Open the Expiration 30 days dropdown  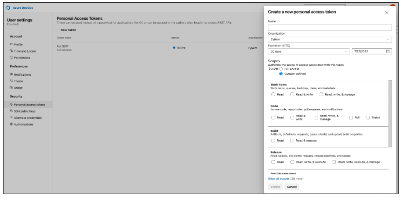pyautogui.click(x=309, y=52)
